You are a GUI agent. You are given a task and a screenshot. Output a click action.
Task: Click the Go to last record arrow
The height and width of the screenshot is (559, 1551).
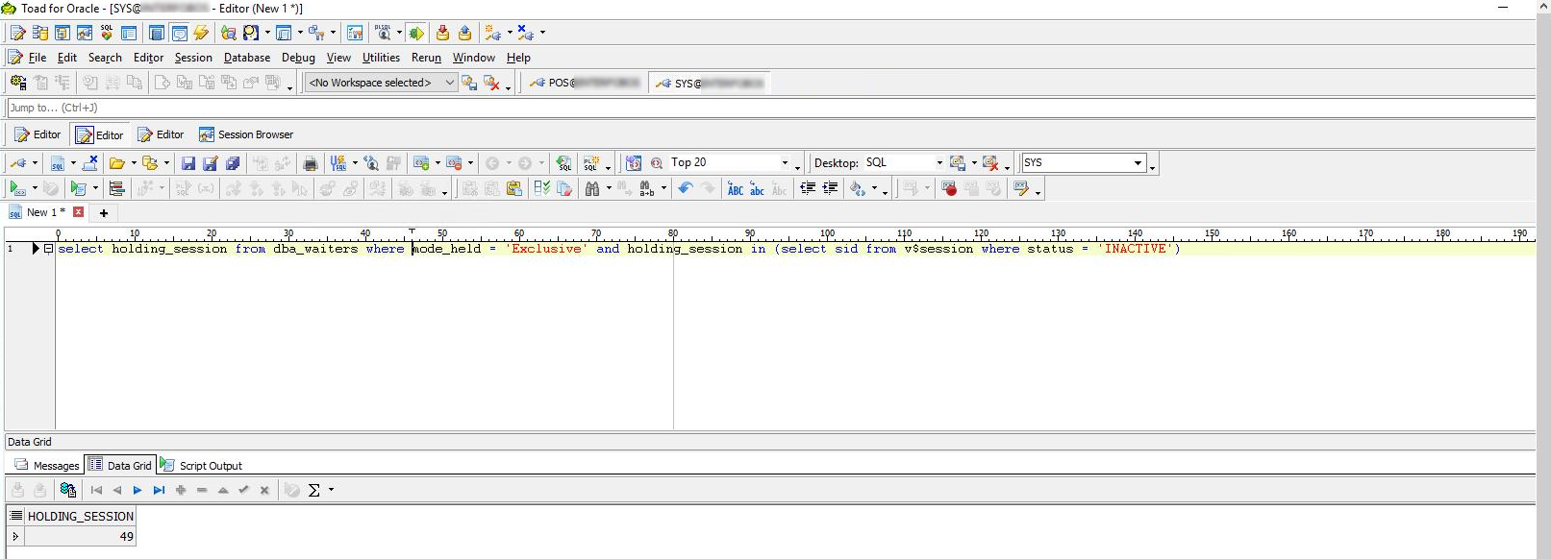pos(159,490)
